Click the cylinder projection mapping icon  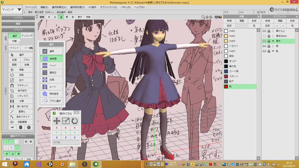click(21, 127)
